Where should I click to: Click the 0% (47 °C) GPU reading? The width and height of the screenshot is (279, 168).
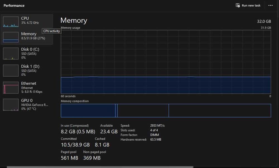click(29, 109)
